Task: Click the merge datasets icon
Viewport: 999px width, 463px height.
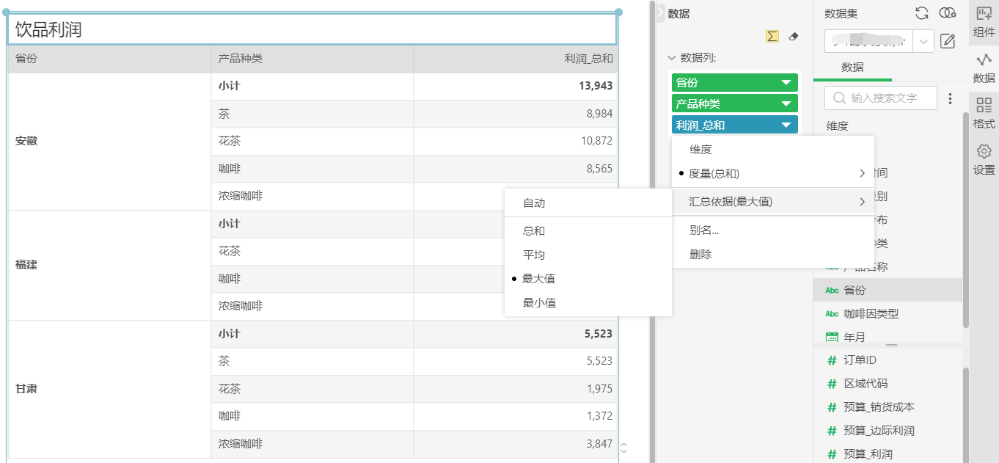Action: tap(948, 13)
